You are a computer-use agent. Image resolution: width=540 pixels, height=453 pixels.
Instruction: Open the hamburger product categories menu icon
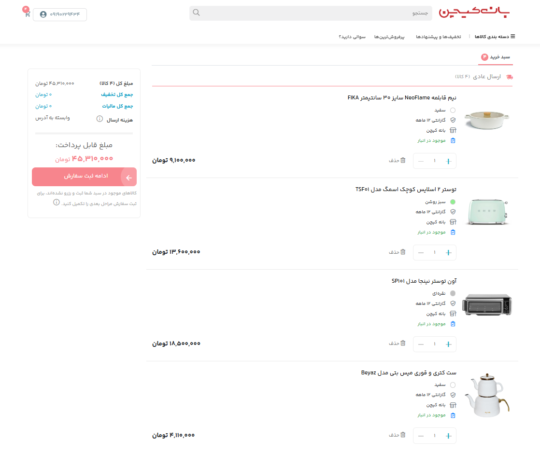(x=512, y=37)
